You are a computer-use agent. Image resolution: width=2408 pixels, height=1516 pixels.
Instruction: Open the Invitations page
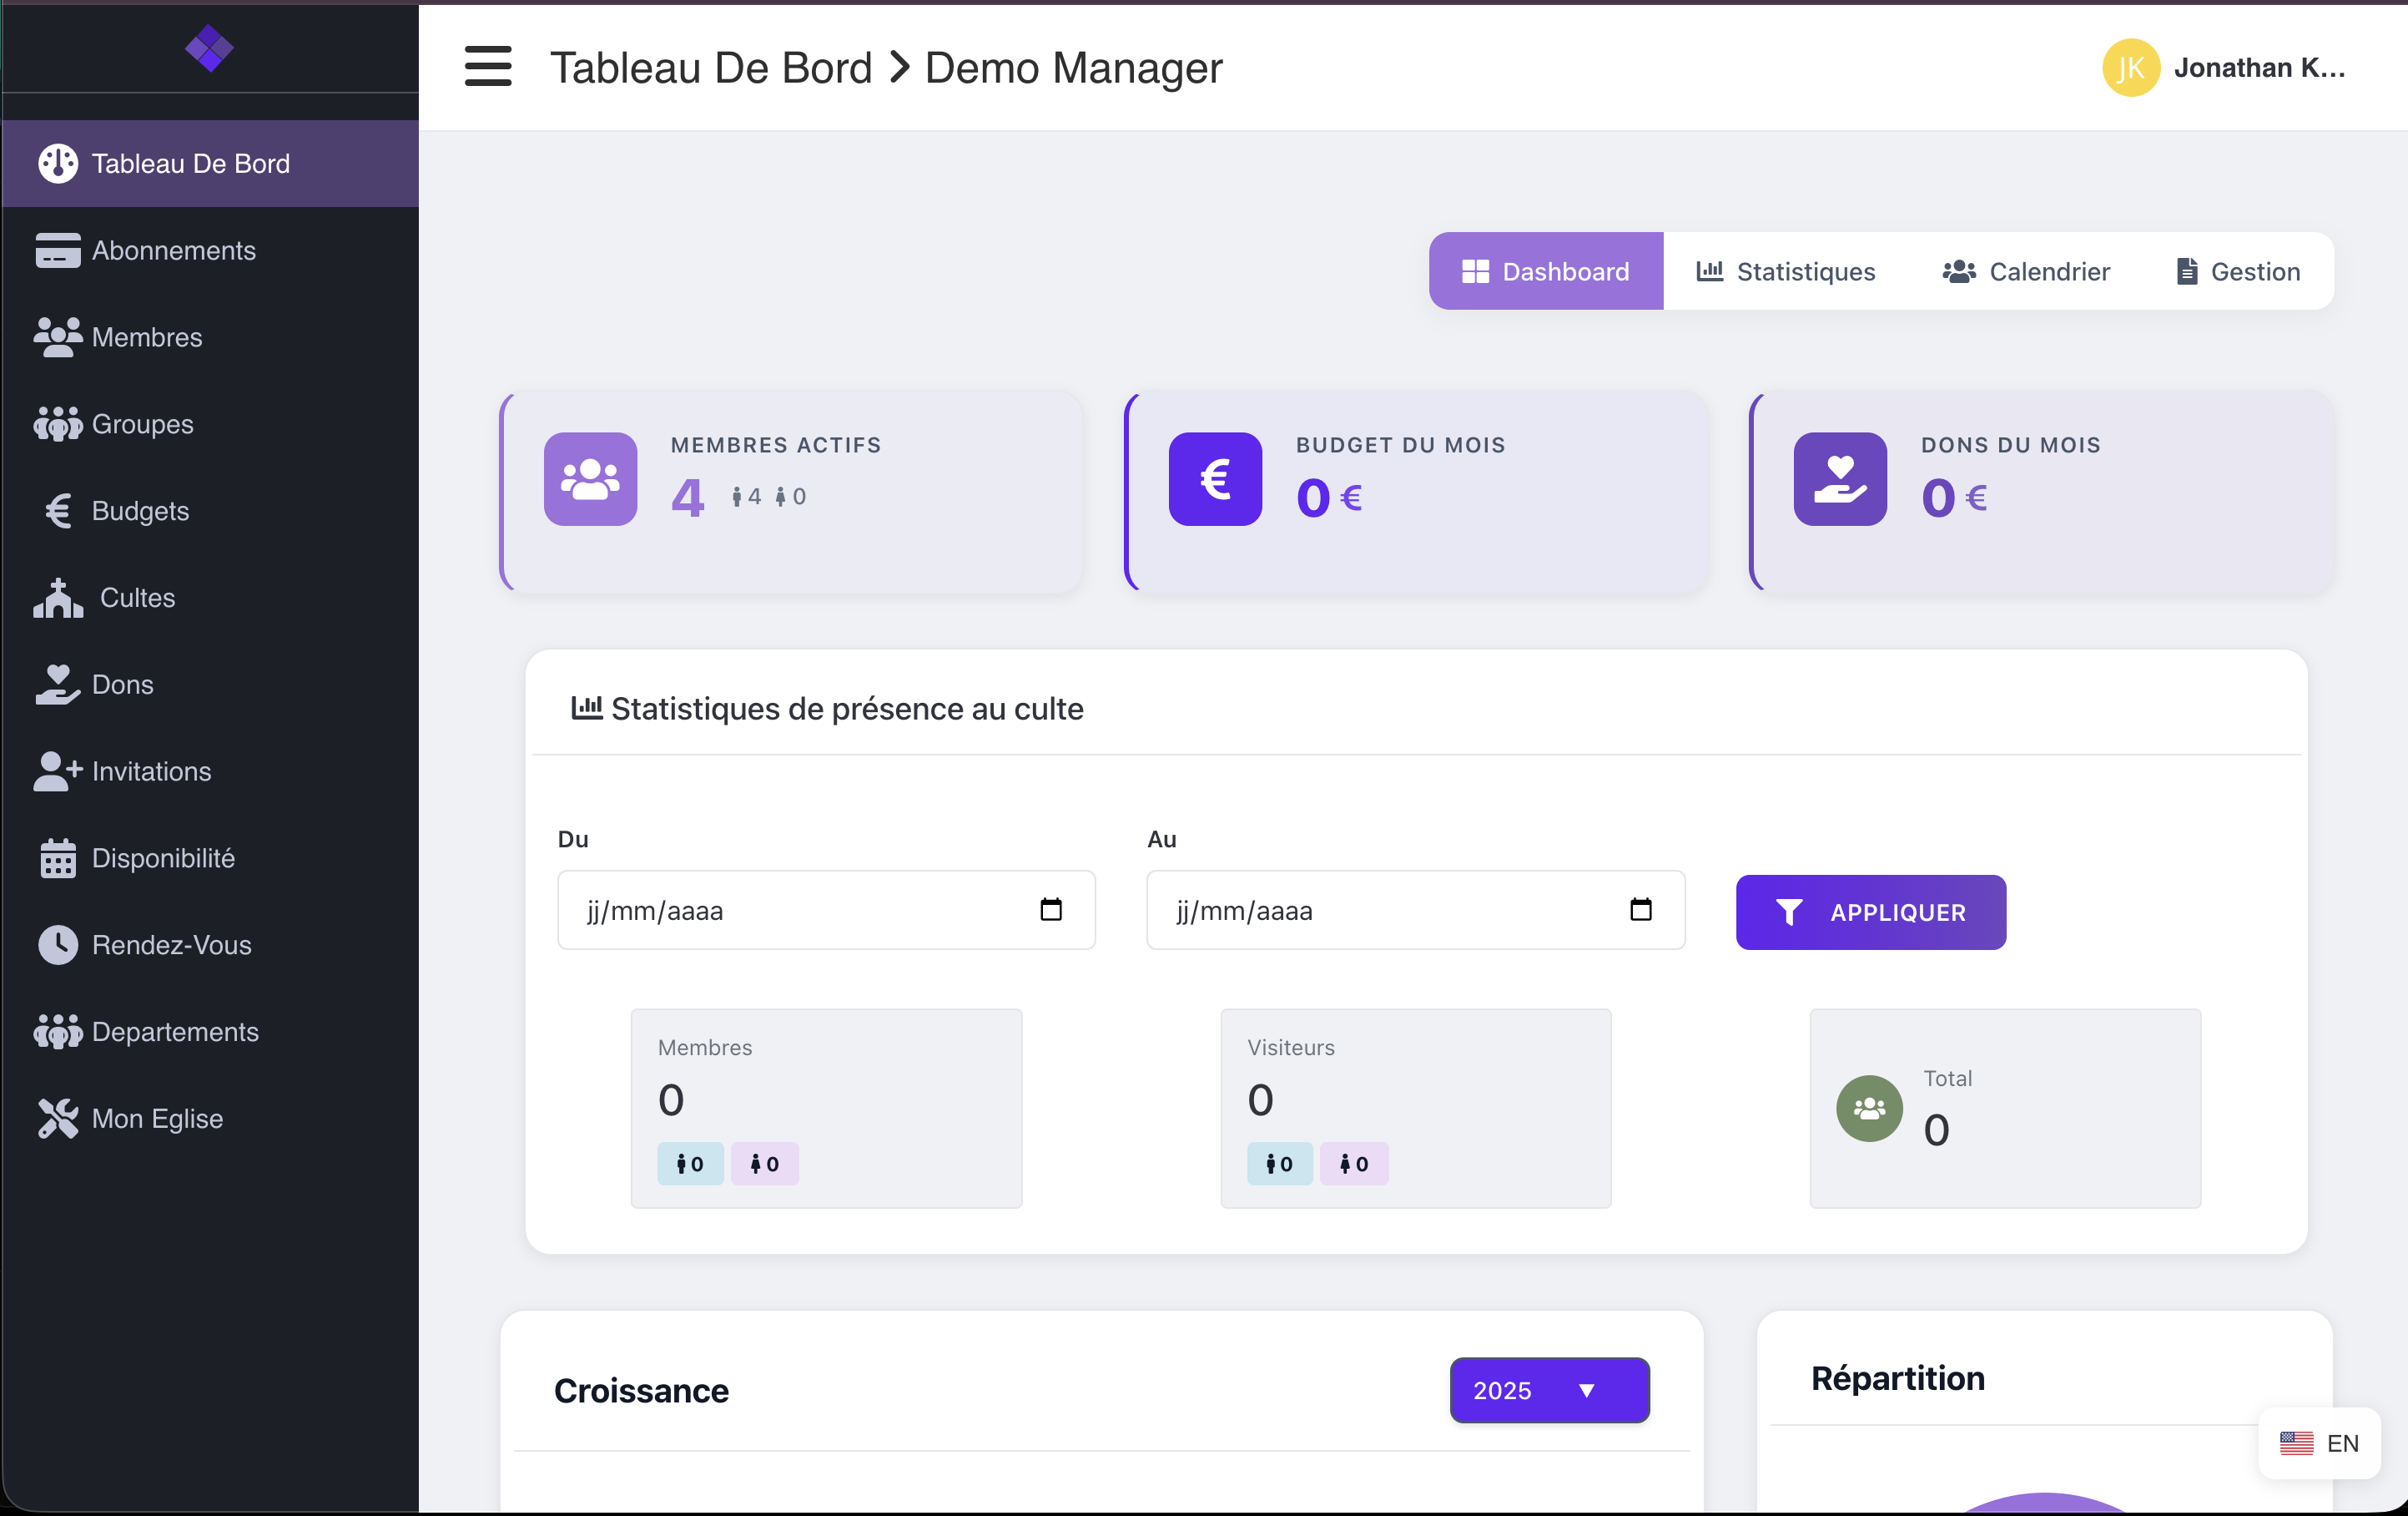tap(151, 771)
